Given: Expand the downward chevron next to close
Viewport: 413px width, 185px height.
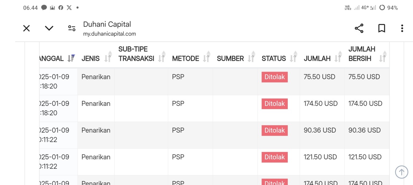Looking at the screenshot, I should pos(49,28).
